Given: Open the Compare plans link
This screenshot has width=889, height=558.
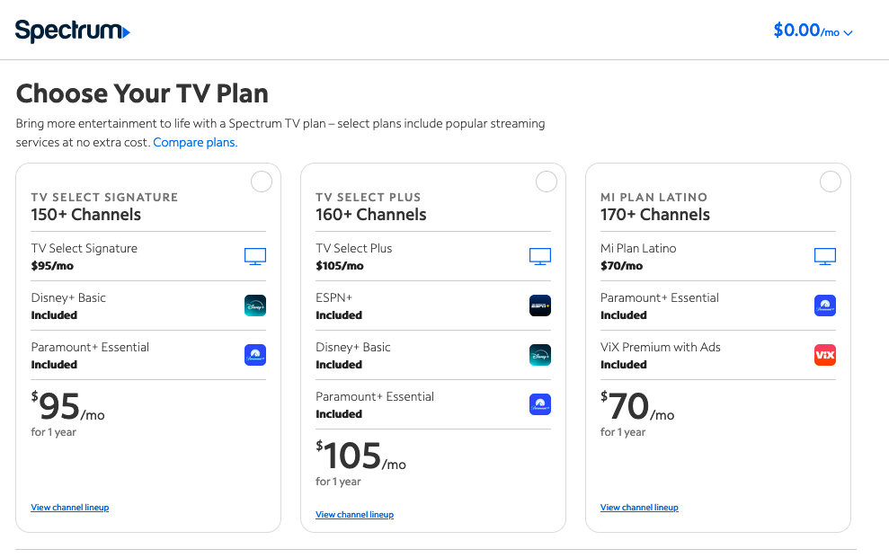Looking at the screenshot, I should [x=195, y=142].
